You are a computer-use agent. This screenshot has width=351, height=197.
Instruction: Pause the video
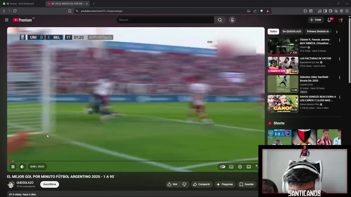(x=13, y=167)
